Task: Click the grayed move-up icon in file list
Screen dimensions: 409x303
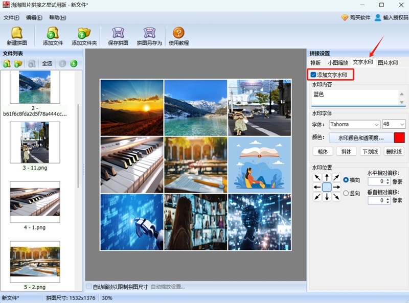Action: pyautogui.click(x=62, y=63)
